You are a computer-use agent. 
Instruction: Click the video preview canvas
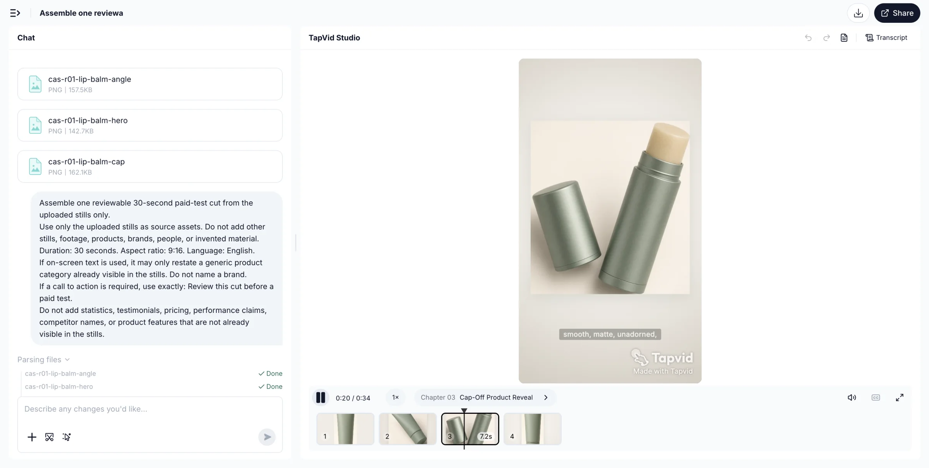[x=610, y=221]
